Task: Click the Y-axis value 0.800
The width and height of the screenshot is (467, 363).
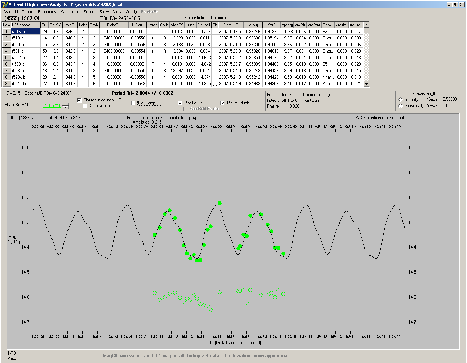Action: click(x=447, y=105)
